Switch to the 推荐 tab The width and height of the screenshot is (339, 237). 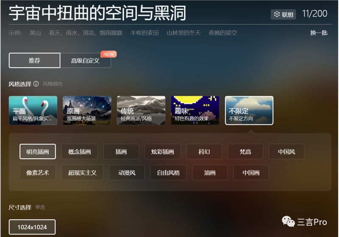34,61
